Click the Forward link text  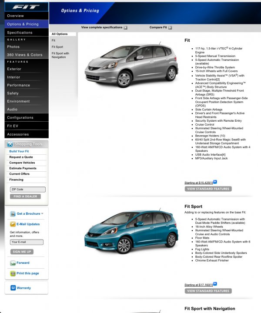(x=23, y=263)
